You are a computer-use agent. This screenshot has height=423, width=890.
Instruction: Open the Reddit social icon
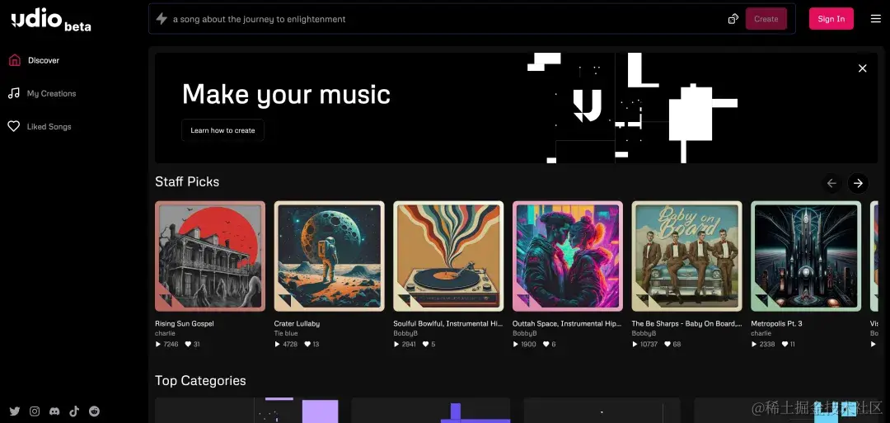(x=94, y=411)
